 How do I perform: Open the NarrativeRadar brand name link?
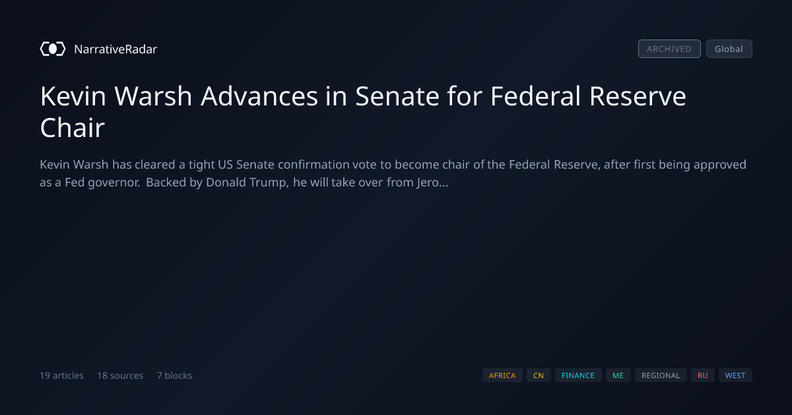(x=115, y=49)
